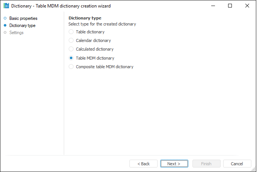Select the Table MDM dictionary option
Screen dimensions: 257x172
[71, 58]
